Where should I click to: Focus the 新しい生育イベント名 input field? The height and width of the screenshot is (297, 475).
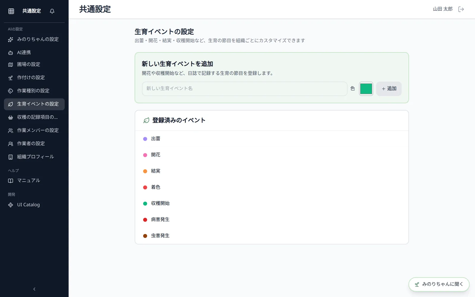coord(245,89)
